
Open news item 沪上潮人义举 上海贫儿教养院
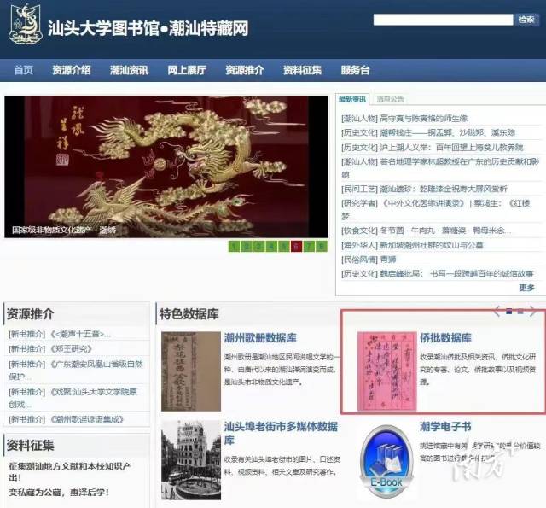coord(433,148)
